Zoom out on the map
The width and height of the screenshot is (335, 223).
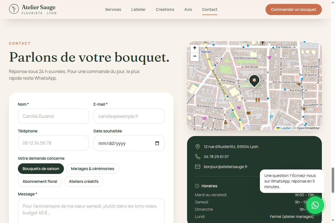(195, 56)
